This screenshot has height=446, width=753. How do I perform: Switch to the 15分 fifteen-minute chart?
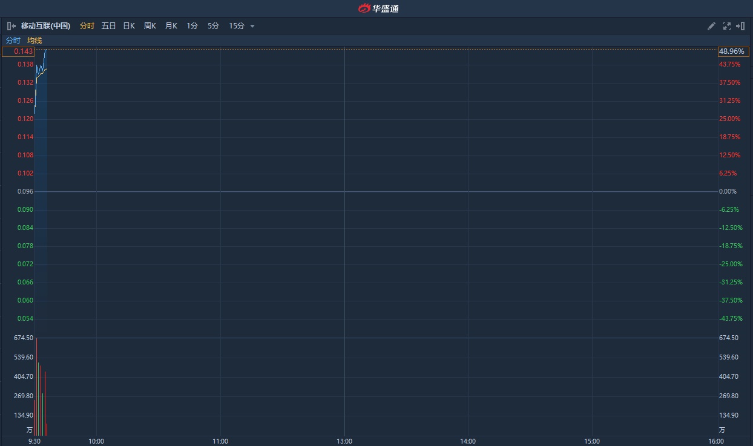pyautogui.click(x=236, y=26)
